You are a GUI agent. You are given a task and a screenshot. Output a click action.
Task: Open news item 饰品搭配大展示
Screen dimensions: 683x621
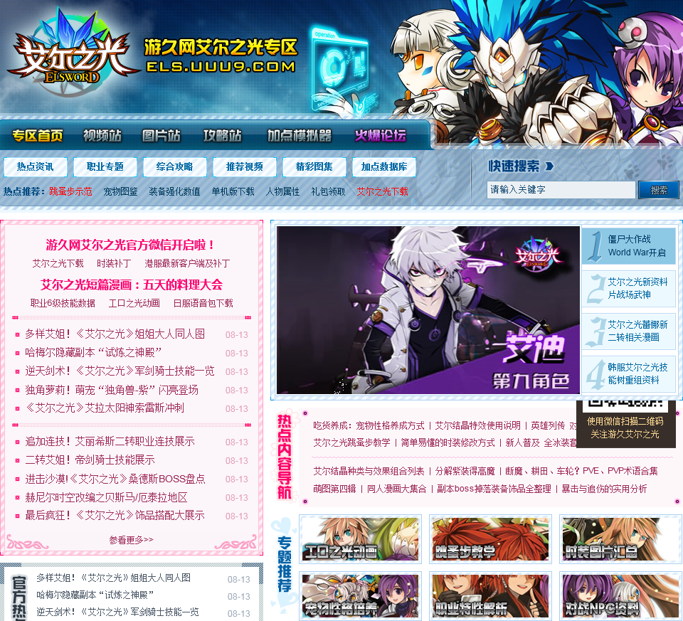pos(115,516)
